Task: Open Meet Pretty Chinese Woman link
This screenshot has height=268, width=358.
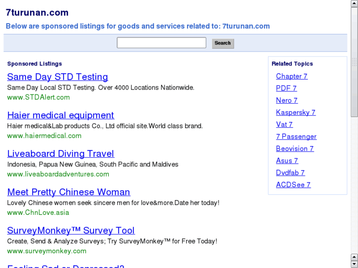Action: (x=69, y=192)
